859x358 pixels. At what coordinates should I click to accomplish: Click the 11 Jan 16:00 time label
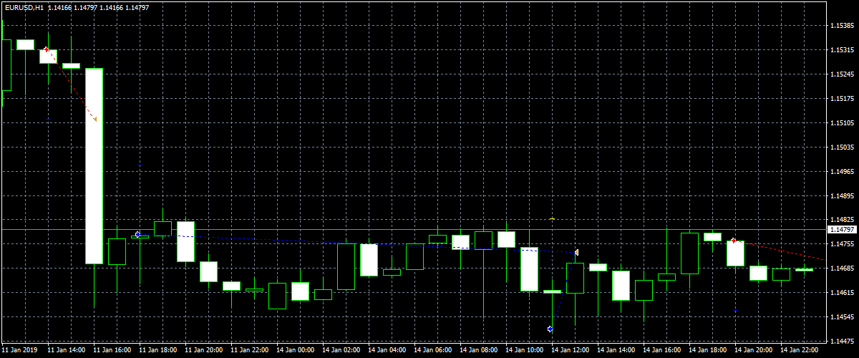tap(112, 351)
